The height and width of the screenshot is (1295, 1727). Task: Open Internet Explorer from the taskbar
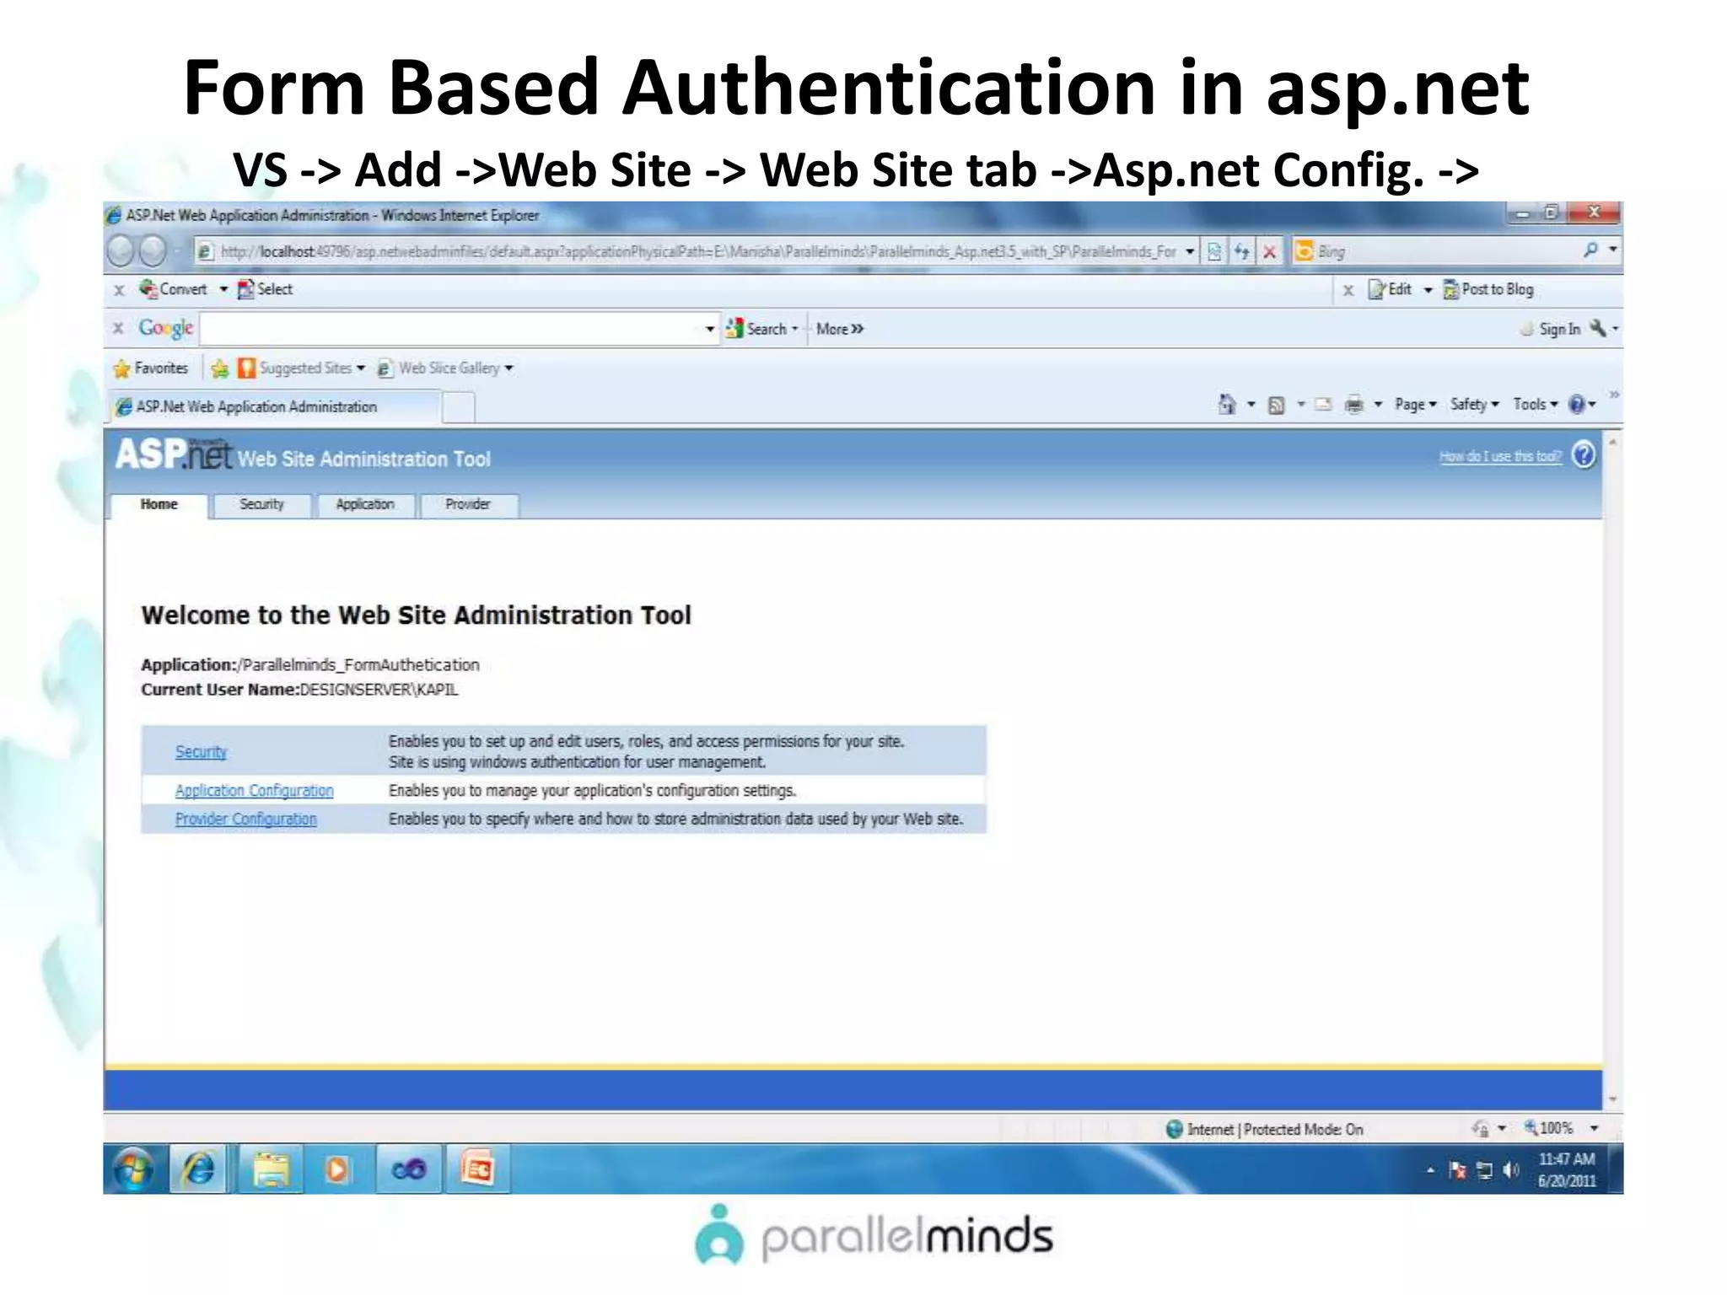[199, 1169]
